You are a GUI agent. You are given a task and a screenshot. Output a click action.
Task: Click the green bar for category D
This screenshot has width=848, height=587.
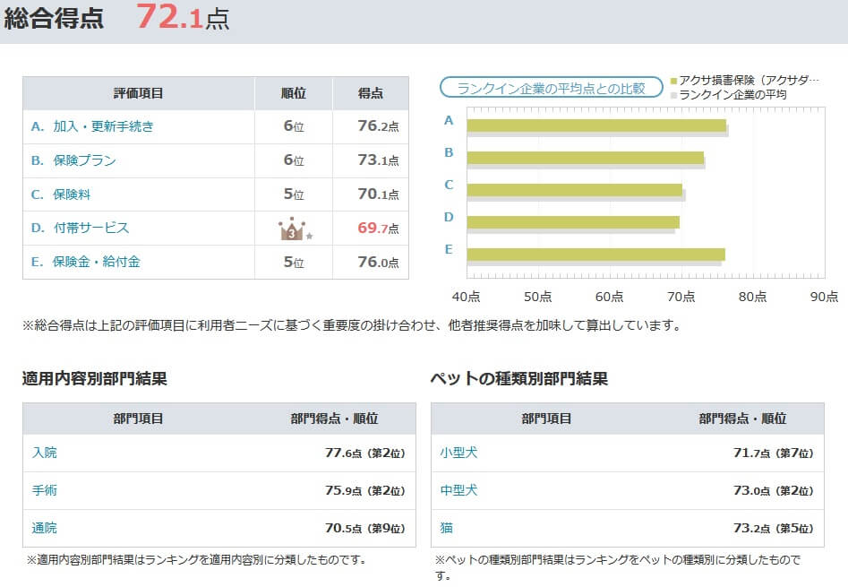click(x=573, y=221)
